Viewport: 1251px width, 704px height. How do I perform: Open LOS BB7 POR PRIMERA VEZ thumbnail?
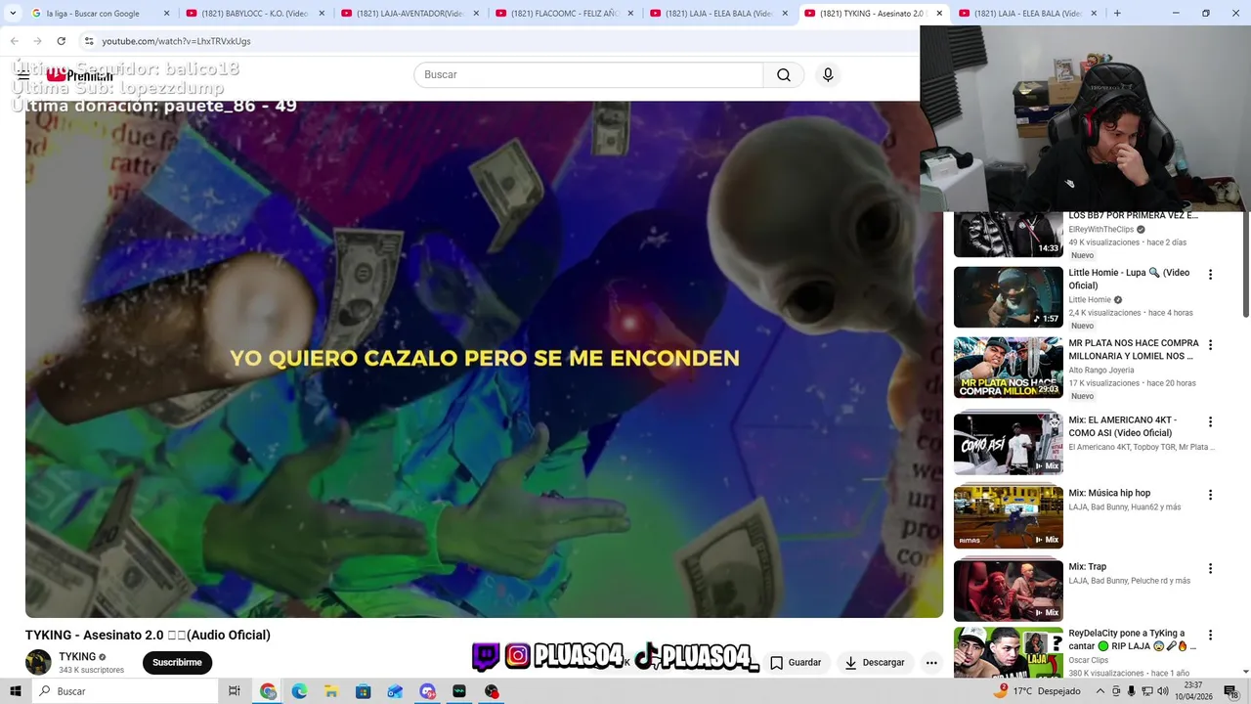pyautogui.click(x=1008, y=235)
